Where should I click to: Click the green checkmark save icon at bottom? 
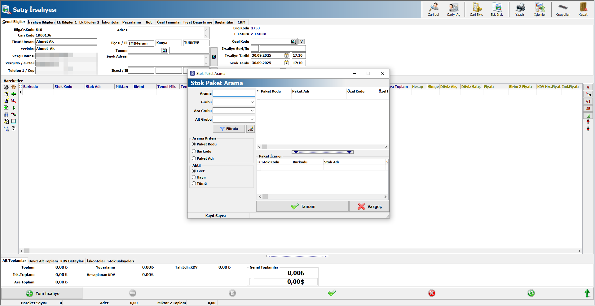pyautogui.click(x=332, y=293)
